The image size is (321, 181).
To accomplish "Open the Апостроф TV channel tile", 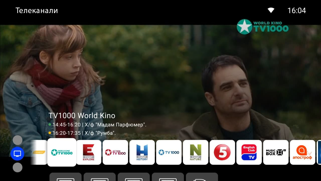I will 302,152.
